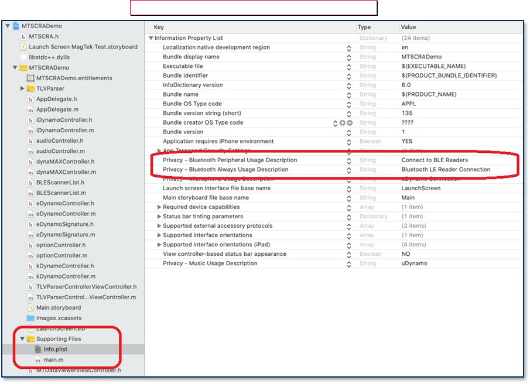Image resolution: width=530 pixels, height=384 pixels.
Task: Select optionController.m in the navigator
Action: [x=61, y=256]
